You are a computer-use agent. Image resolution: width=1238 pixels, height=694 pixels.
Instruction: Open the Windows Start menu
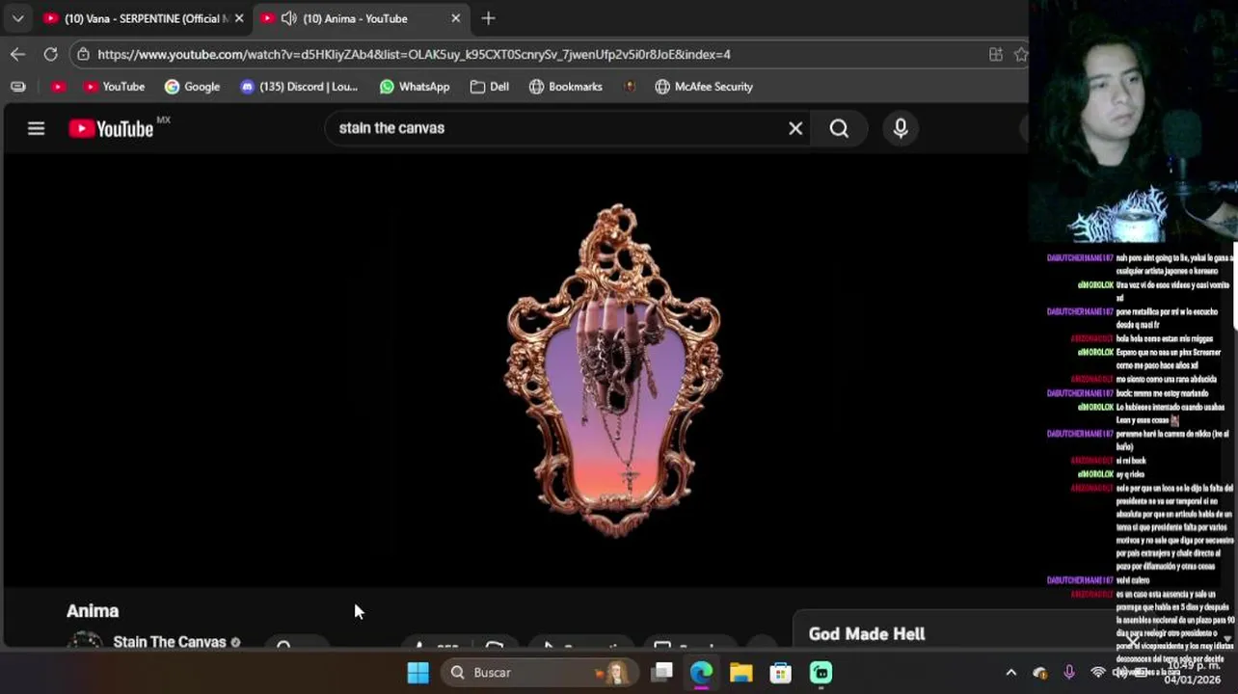click(417, 673)
